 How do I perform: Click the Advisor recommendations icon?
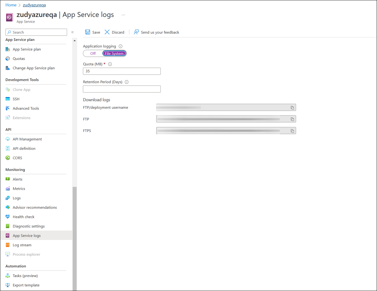click(x=8, y=207)
